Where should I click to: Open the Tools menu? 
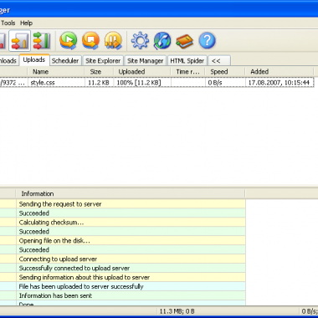point(8,23)
